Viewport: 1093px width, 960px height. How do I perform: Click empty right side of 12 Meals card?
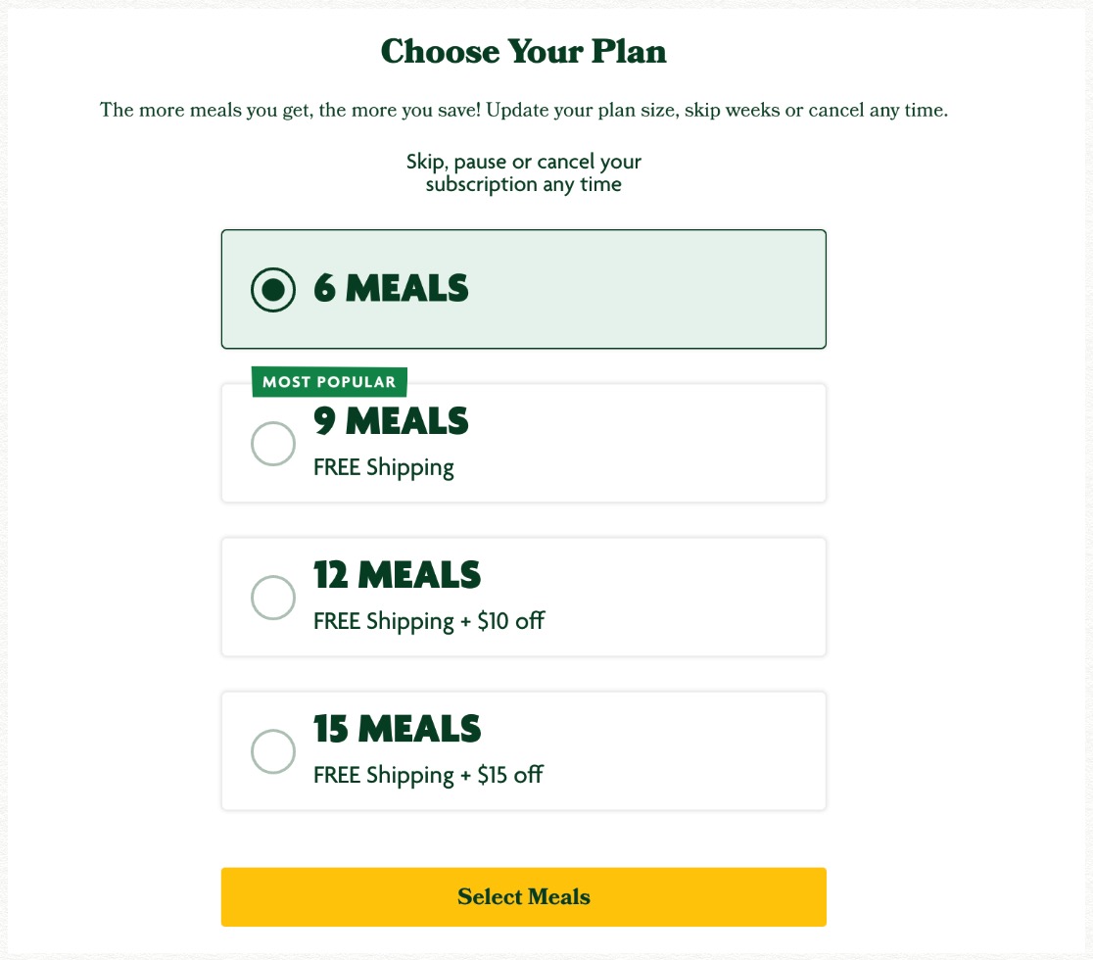click(705, 598)
